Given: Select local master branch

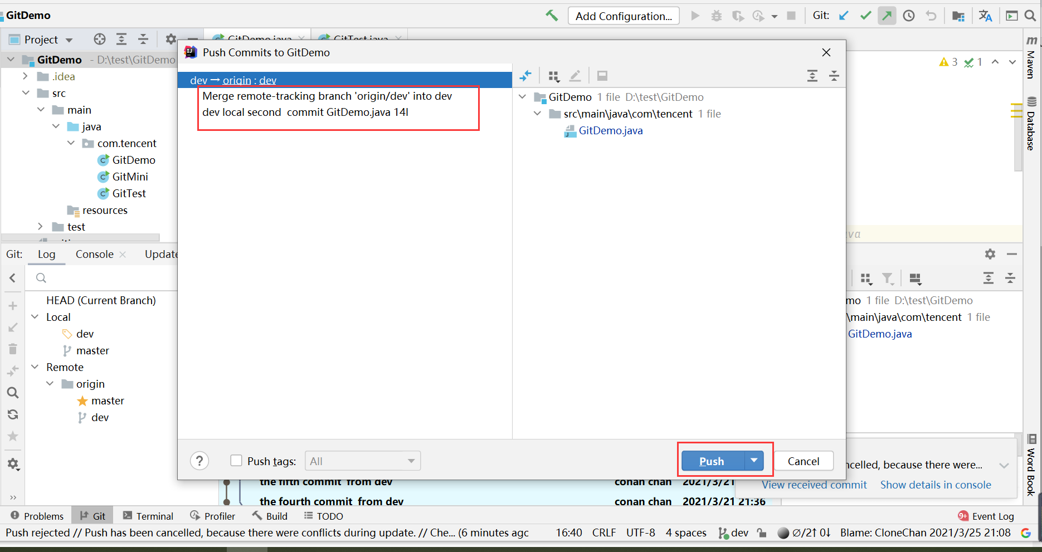Looking at the screenshot, I should [92, 350].
